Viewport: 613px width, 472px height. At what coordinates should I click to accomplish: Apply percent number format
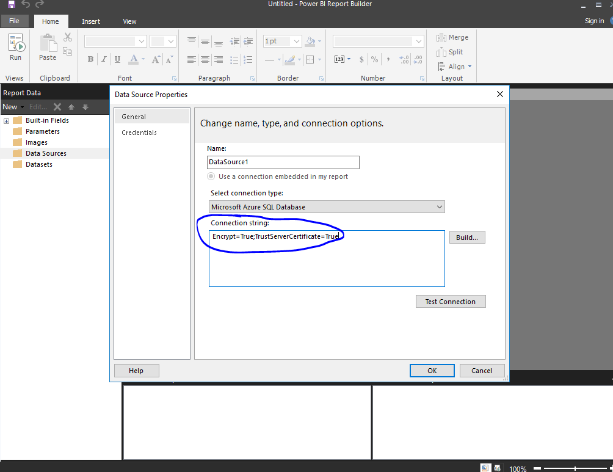374,59
